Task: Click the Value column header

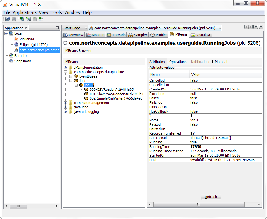Action: click(x=226, y=74)
